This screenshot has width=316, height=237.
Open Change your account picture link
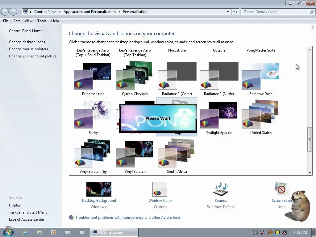click(33, 56)
